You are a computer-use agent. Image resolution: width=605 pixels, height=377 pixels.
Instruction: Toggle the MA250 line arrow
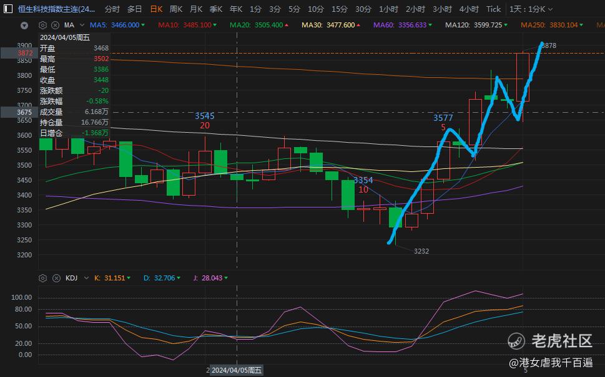tap(581, 25)
